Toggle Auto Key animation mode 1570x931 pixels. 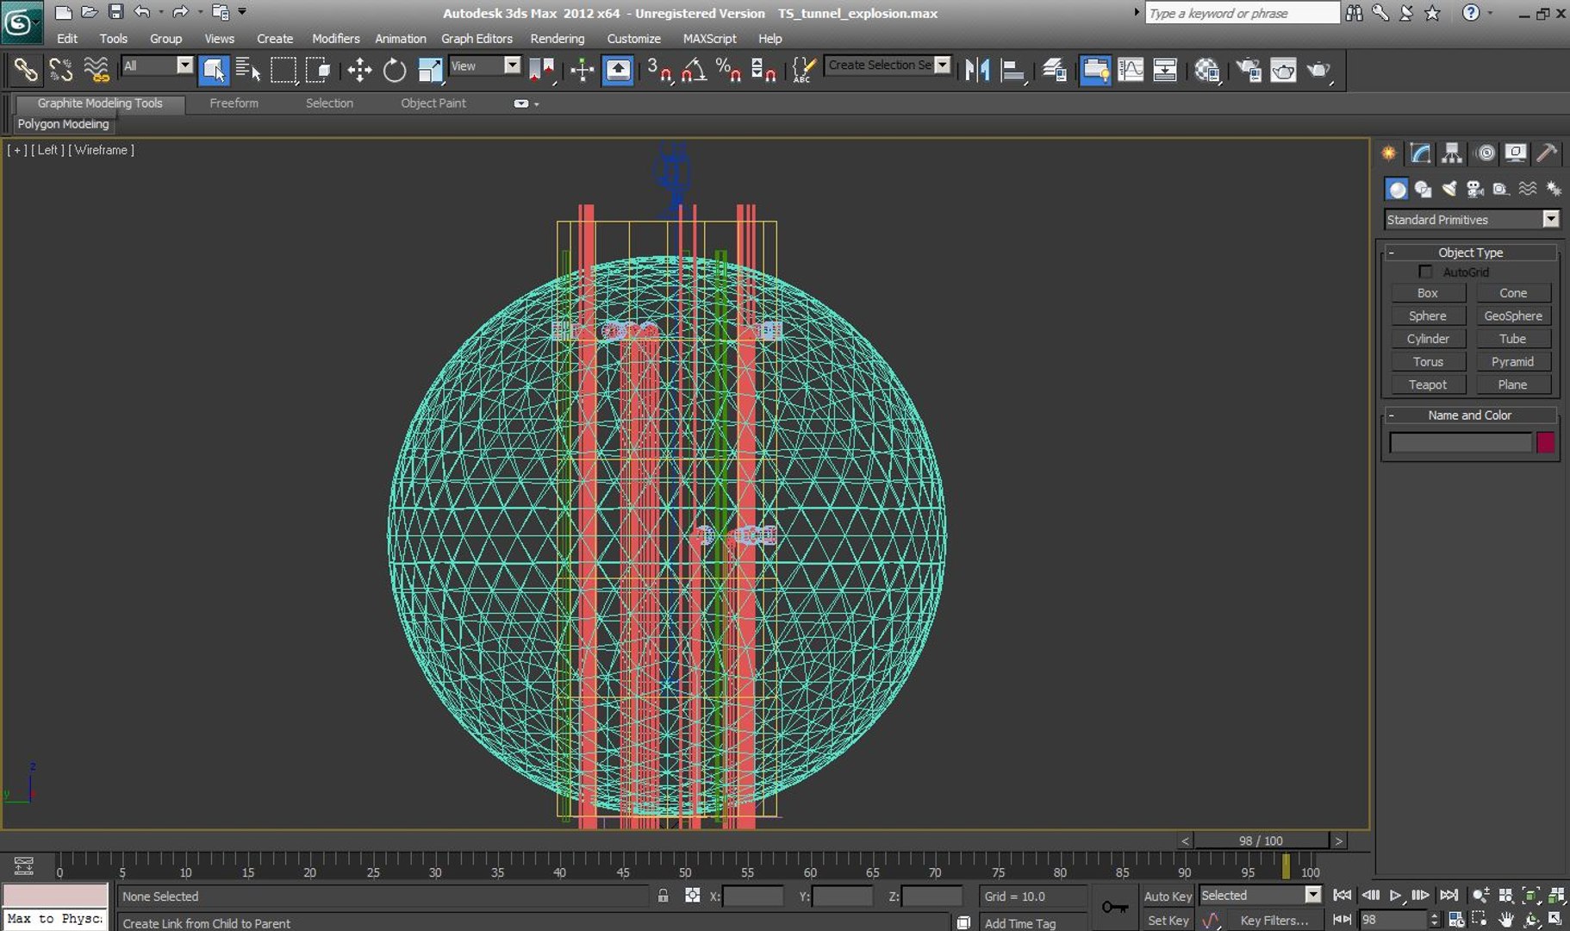click(x=1168, y=897)
